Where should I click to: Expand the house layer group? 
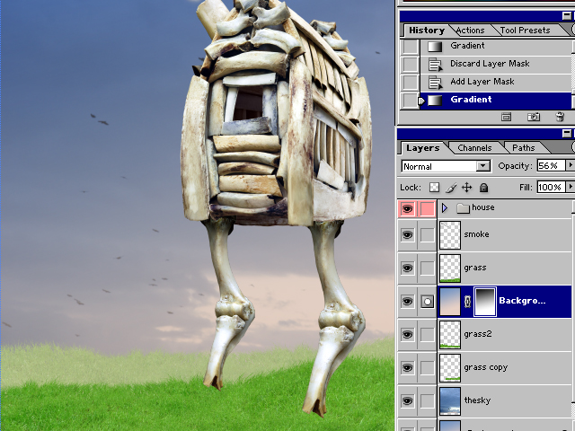tap(445, 208)
